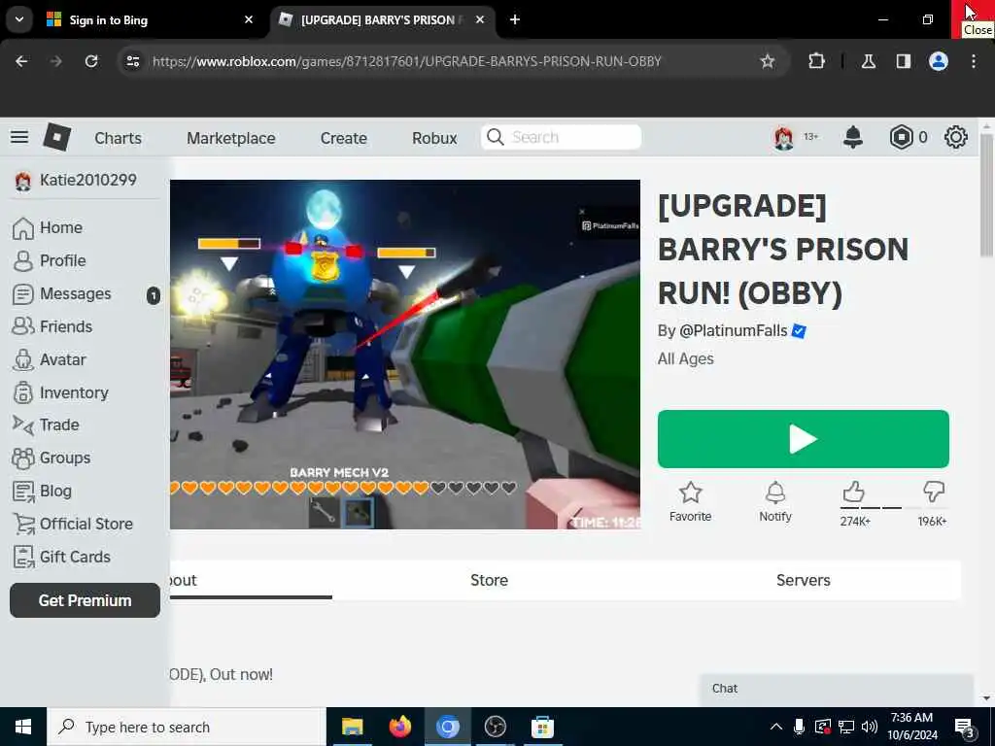Viewport: 995px width, 746px height.
Task: Show hidden system tray icons
Action: 776,727
